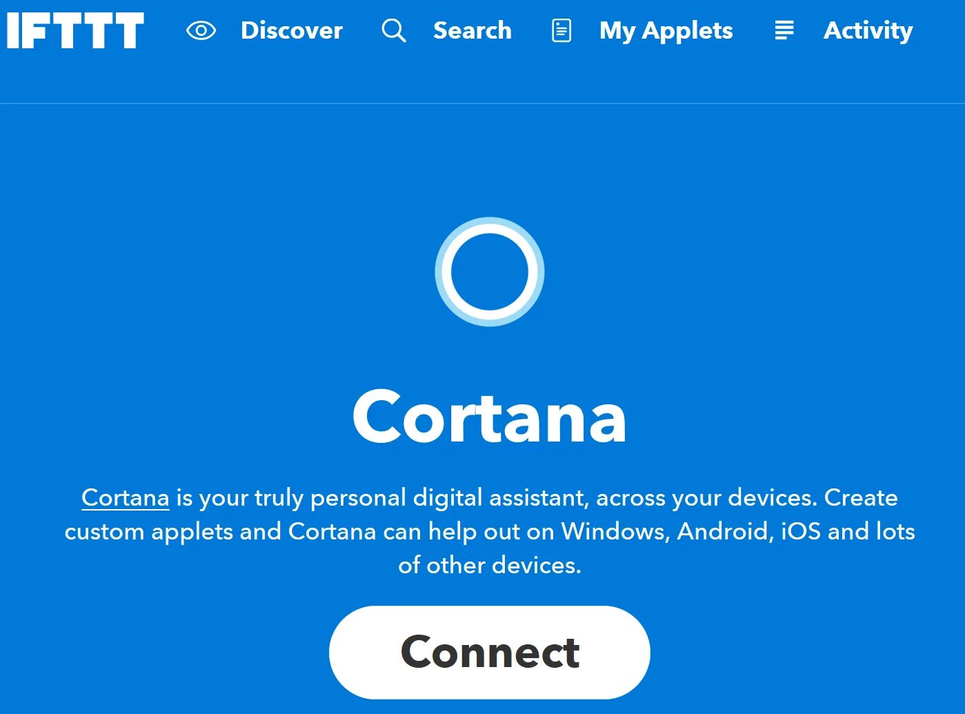Go to My Applets
Viewport: 965px width, 714px height.
pos(666,31)
